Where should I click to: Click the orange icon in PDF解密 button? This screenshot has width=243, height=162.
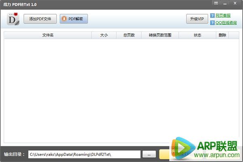tap(64, 19)
